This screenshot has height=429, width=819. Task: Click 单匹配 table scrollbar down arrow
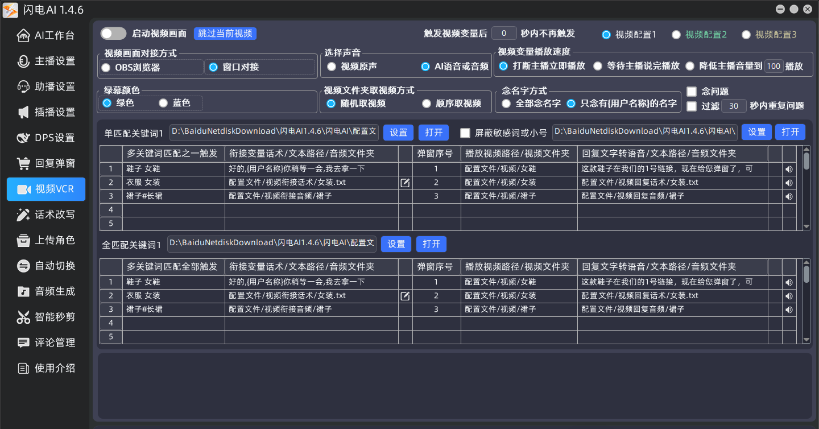(x=806, y=226)
